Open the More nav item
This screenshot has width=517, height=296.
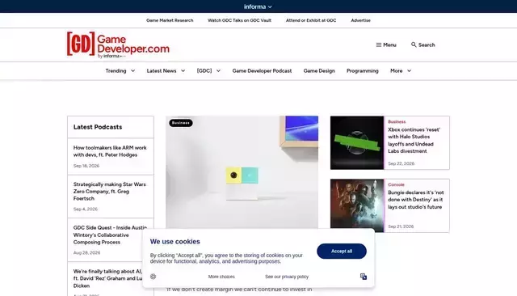click(x=397, y=70)
